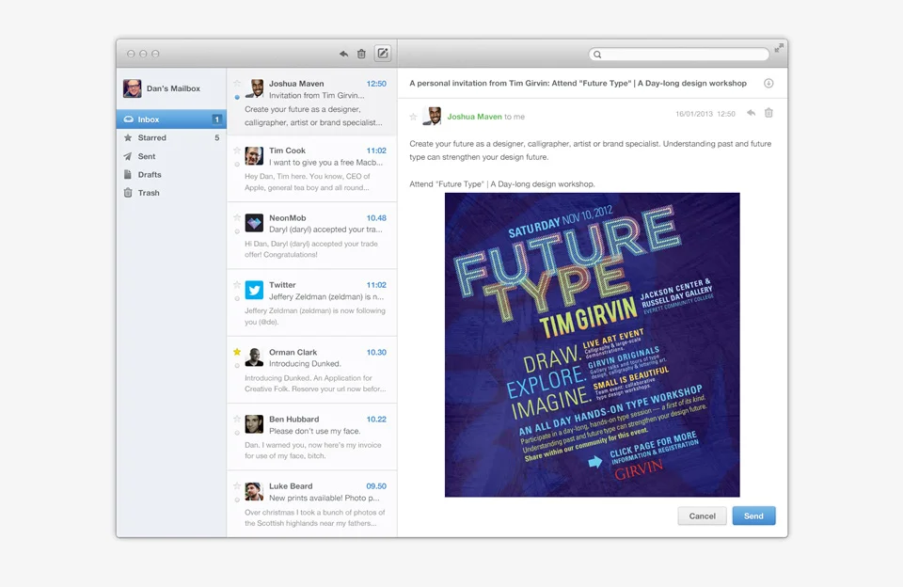Open the 'New prints available' email
Viewport: 903px width, 587px height.
(312, 504)
